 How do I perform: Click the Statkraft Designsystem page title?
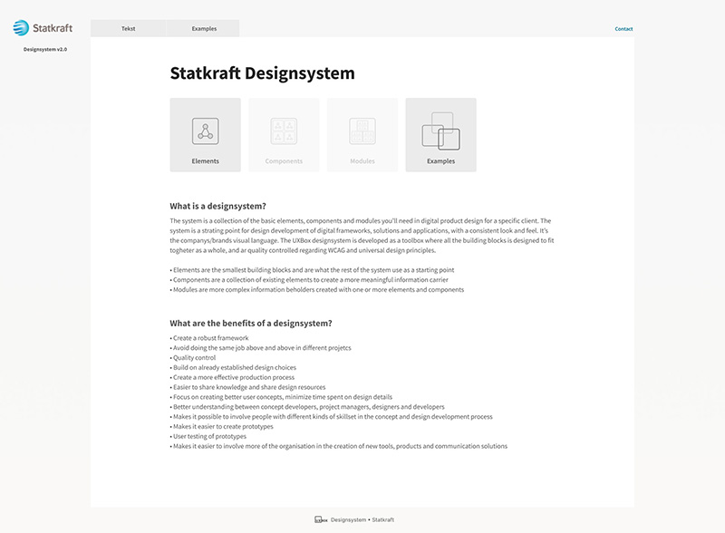point(262,73)
